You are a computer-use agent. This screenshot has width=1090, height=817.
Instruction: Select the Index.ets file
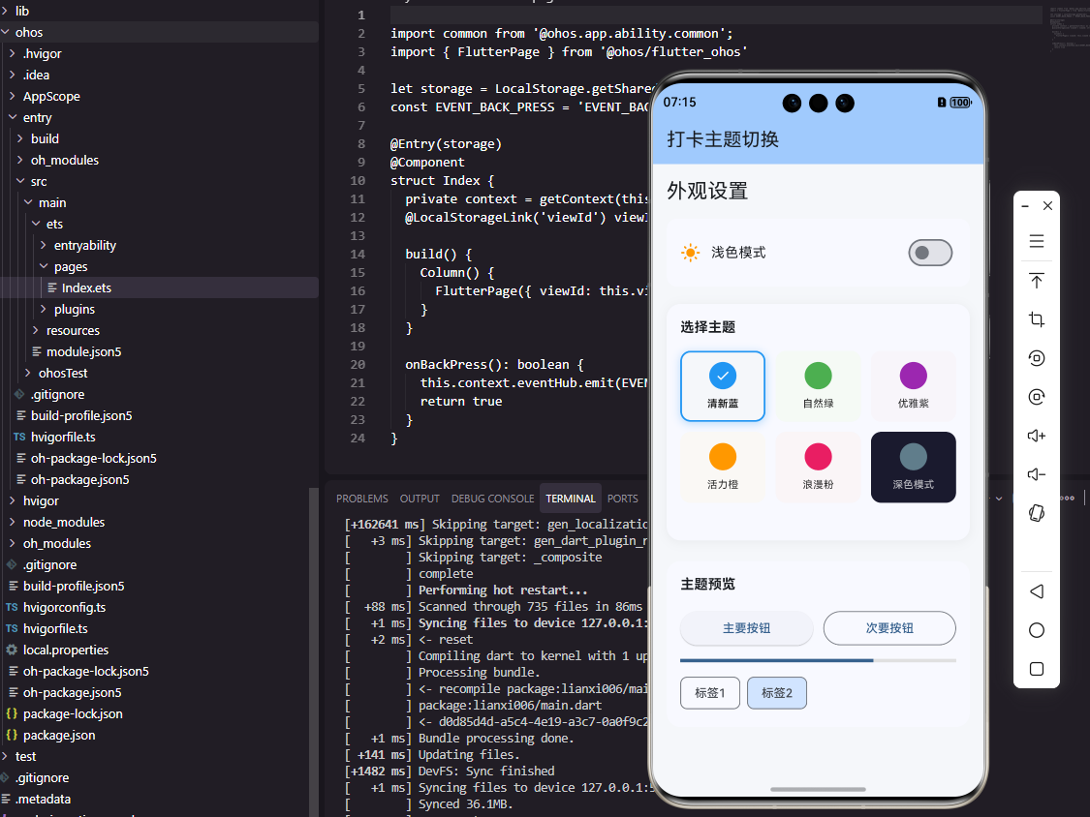coord(86,287)
